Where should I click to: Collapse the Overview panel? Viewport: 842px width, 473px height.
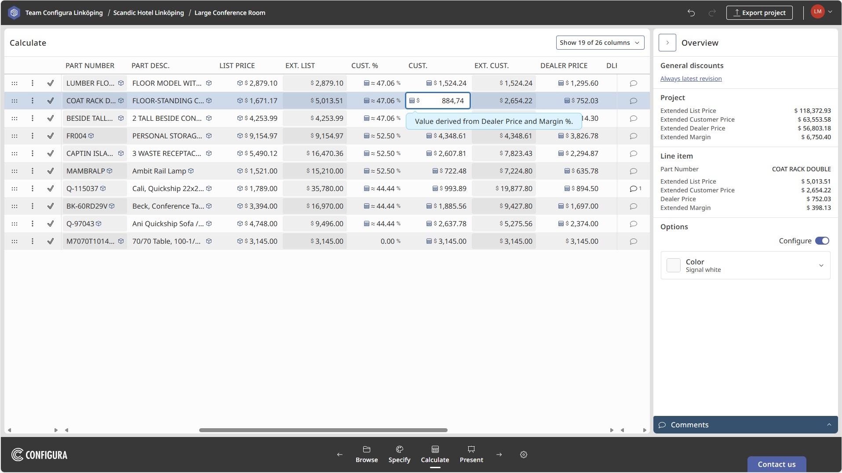point(667,43)
